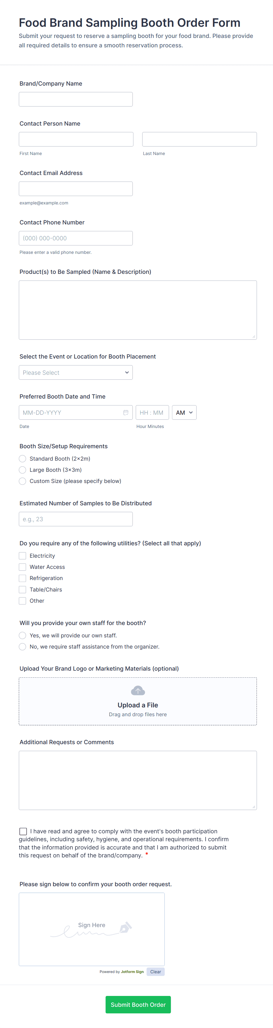The height and width of the screenshot is (1028, 273).
Task: Select Large Booth (3×3m) option
Action: tap(23, 470)
